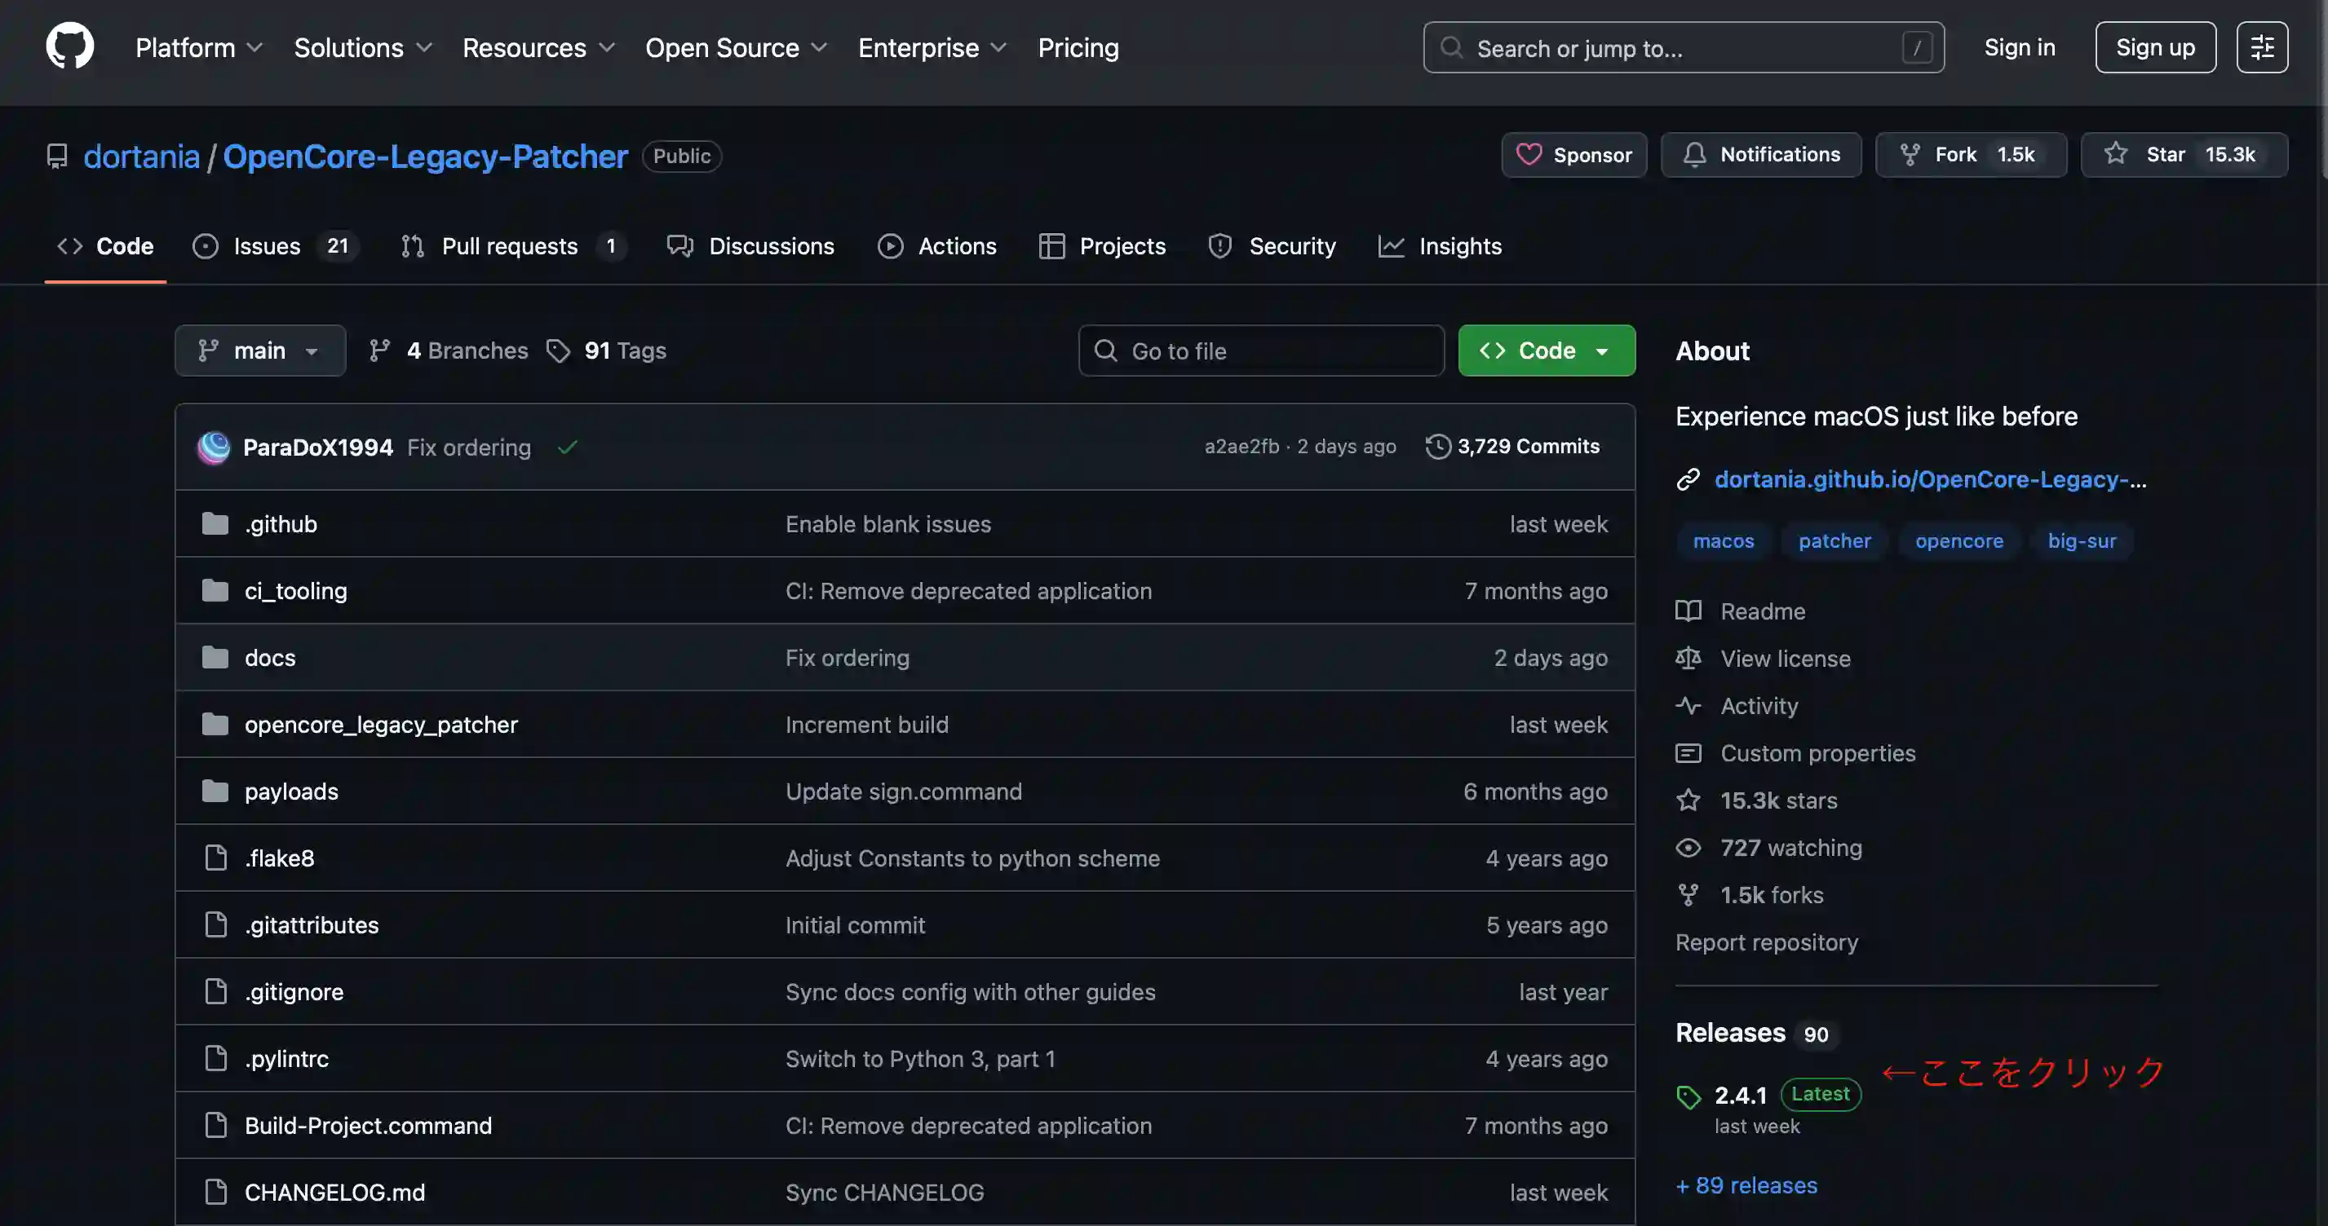
Task: Open the .flake8 file
Action: tap(279, 858)
